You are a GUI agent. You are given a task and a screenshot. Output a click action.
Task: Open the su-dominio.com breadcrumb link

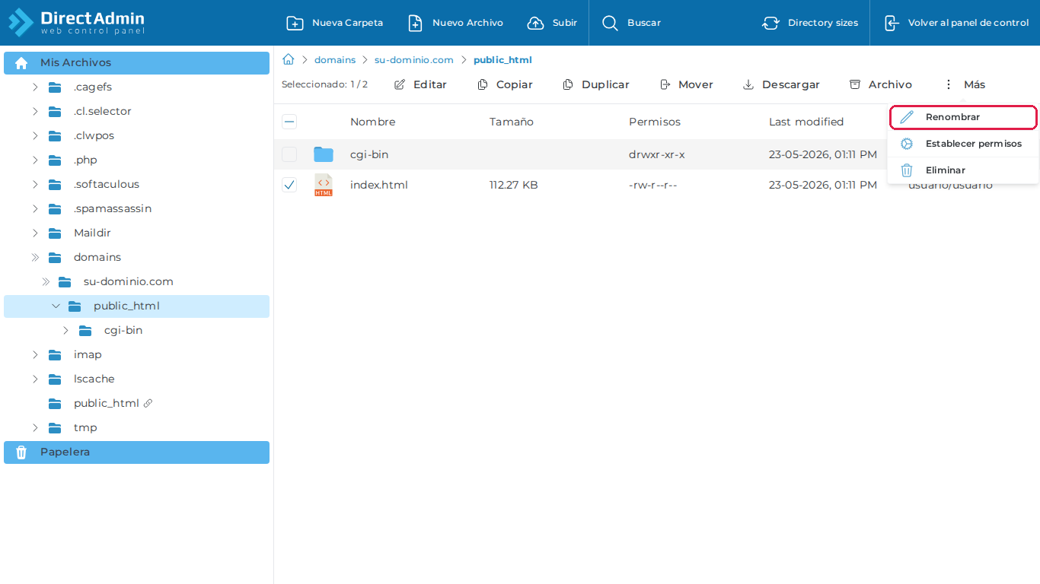tap(414, 59)
